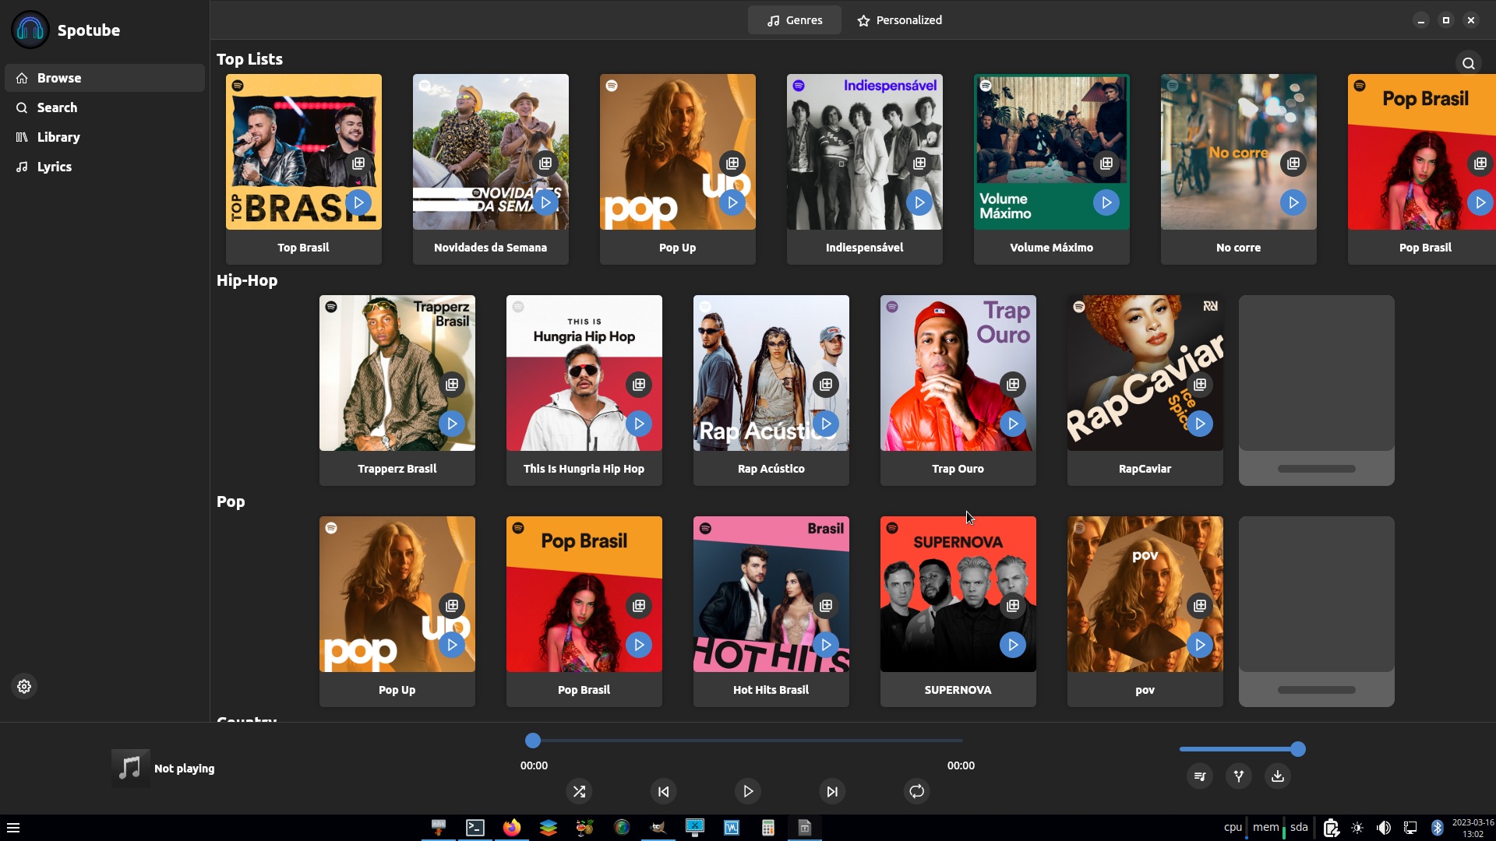Play the pov playlist

coord(1200,645)
